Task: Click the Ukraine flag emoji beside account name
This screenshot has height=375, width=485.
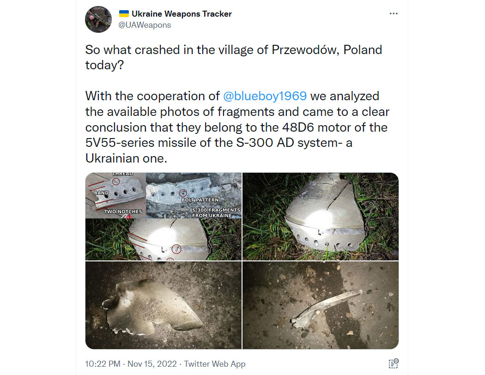Action: click(x=124, y=13)
